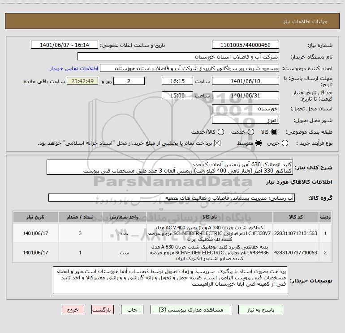Click the نام دستگاه خریدار field
This screenshot has width=345, height=333.
tap(178, 57)
